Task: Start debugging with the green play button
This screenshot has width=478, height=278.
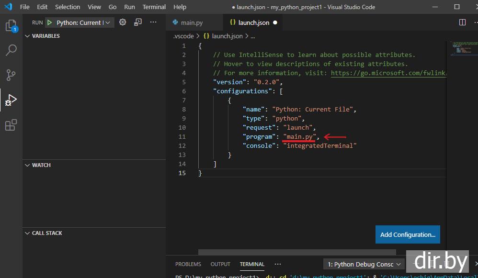Action: pos(49,22)
